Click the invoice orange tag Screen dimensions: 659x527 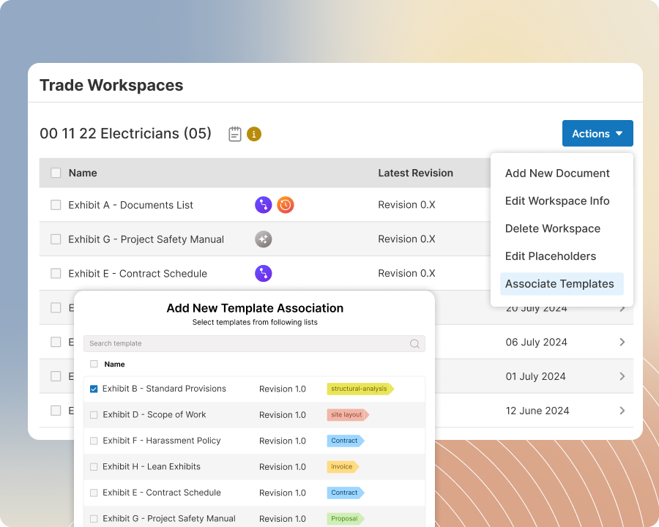(x=343, y=467)
